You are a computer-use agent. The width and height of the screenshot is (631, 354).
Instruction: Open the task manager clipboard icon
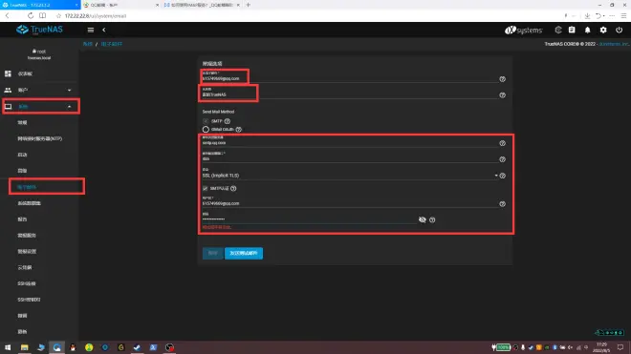(572, 30)
